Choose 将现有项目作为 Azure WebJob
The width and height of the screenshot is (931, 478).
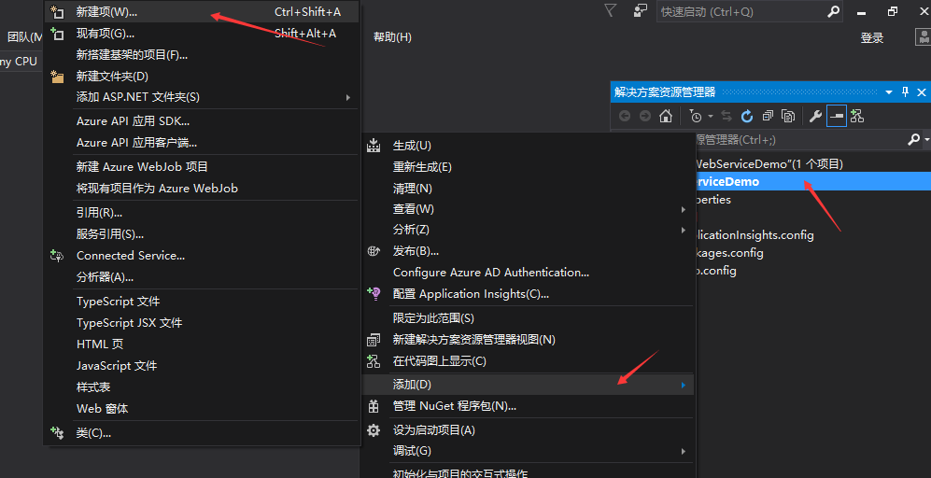pos(202,189)
